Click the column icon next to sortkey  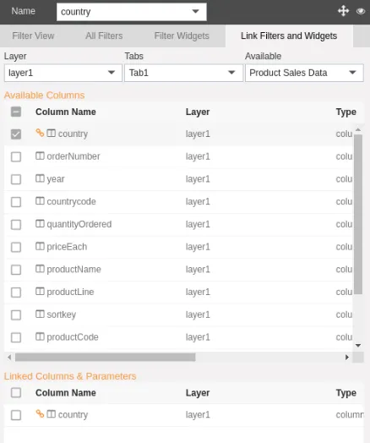pos(40,314)
